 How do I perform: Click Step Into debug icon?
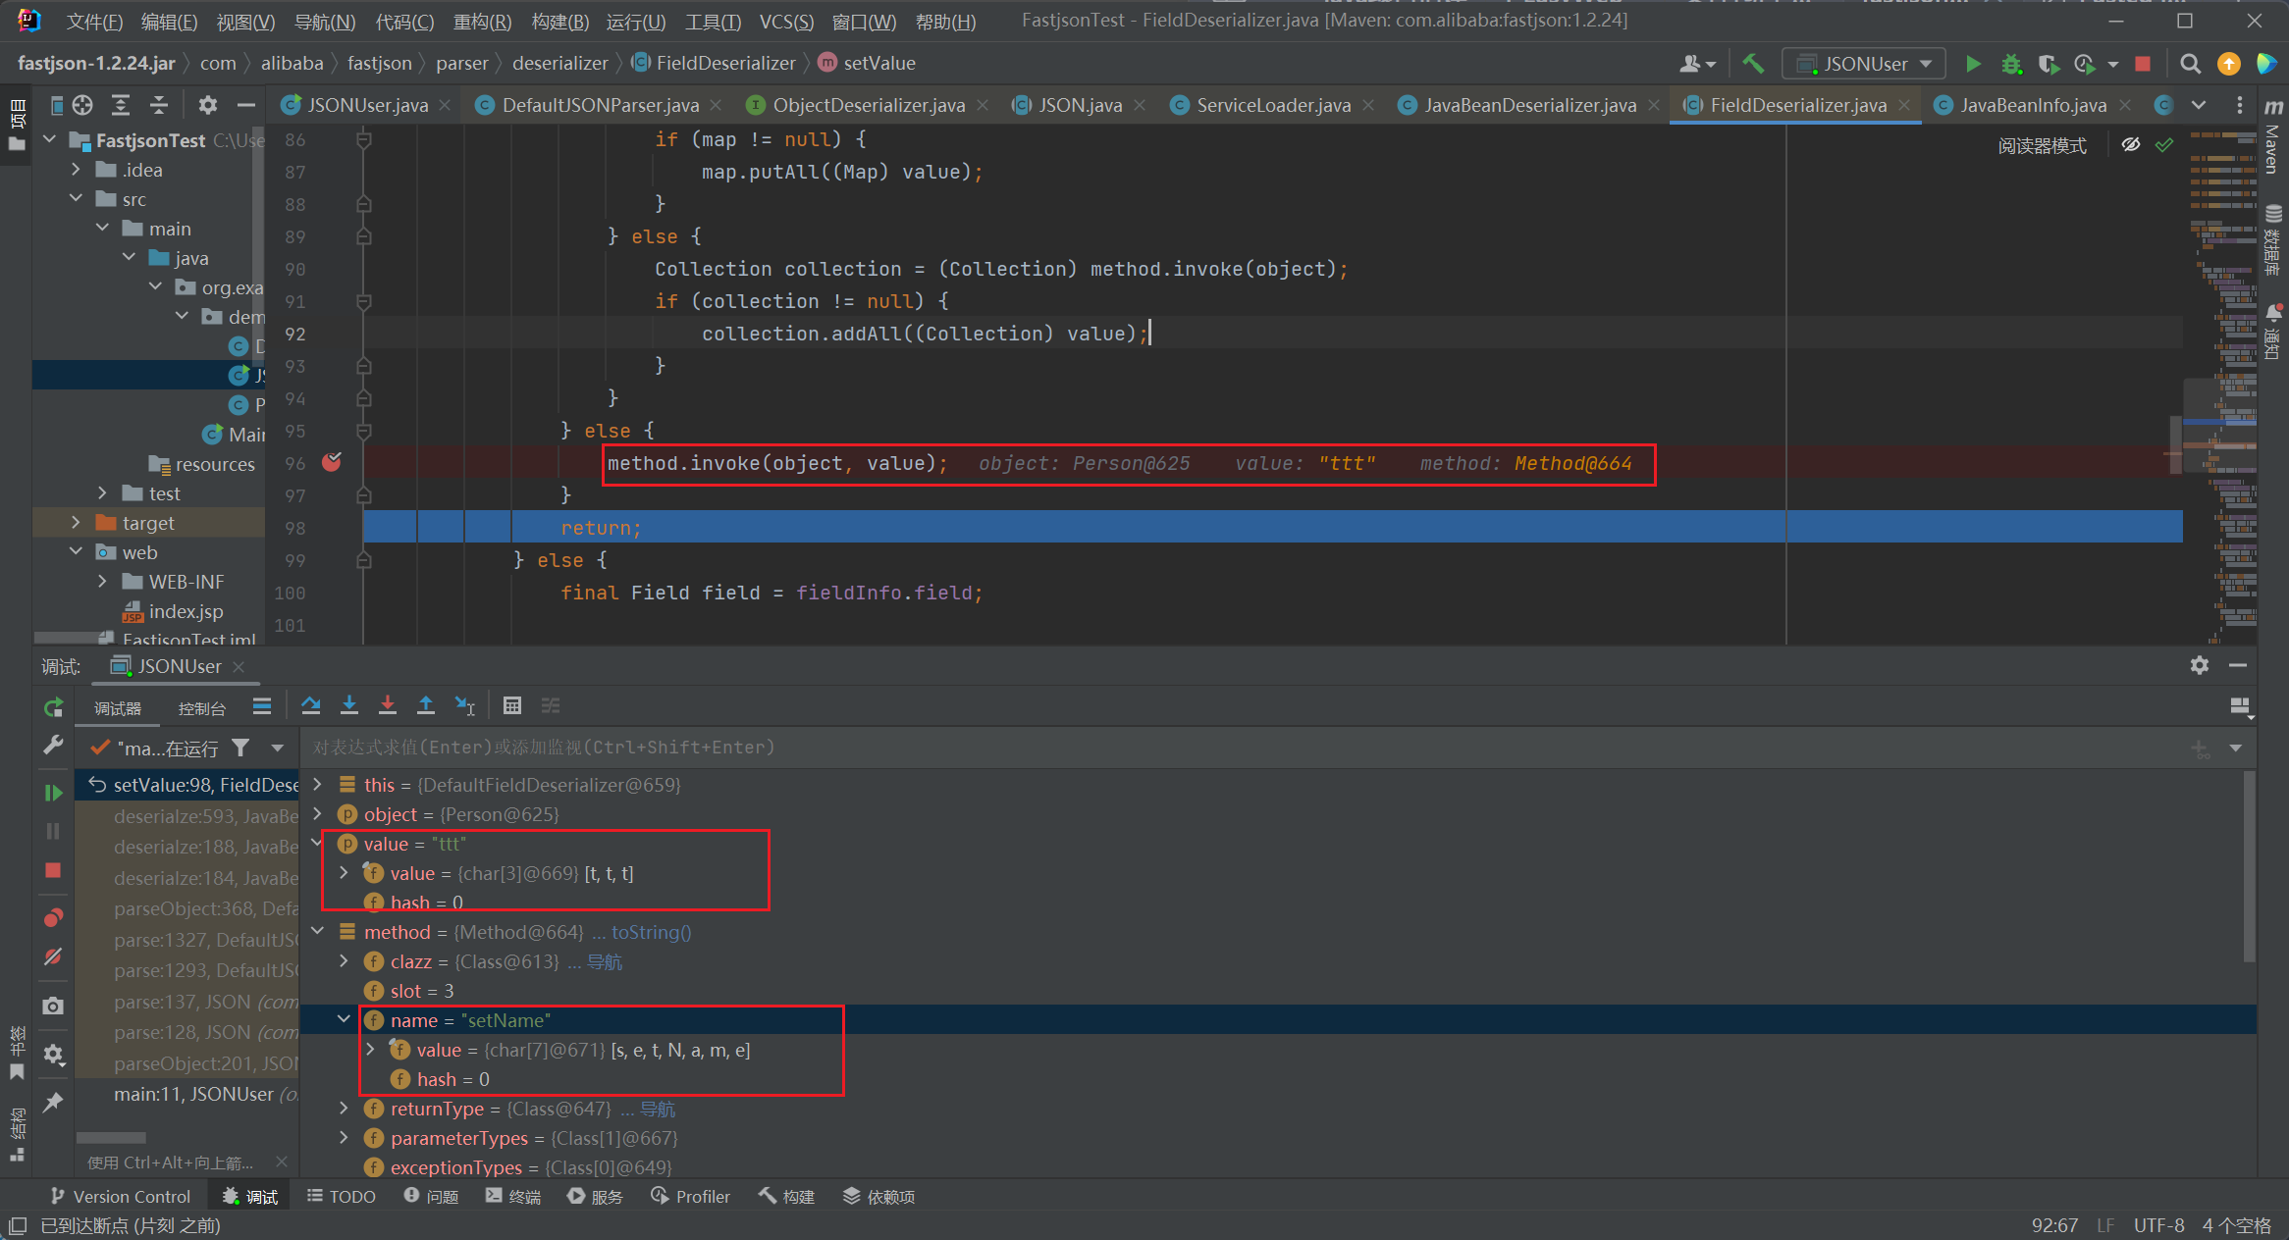349,705
